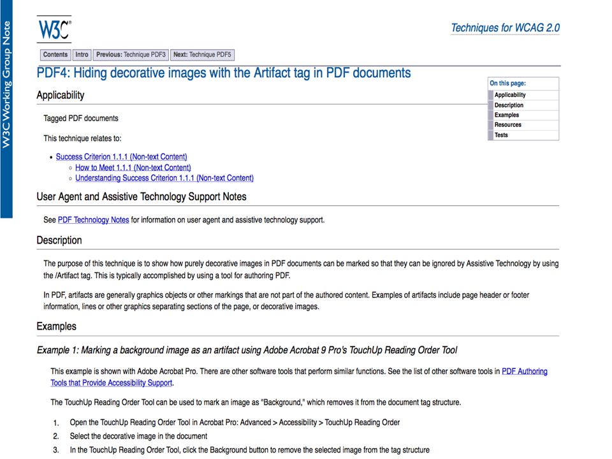This screenshot has height=459, width=612.
Task: Open the Contents navigation button
Action: pos(55,55)
